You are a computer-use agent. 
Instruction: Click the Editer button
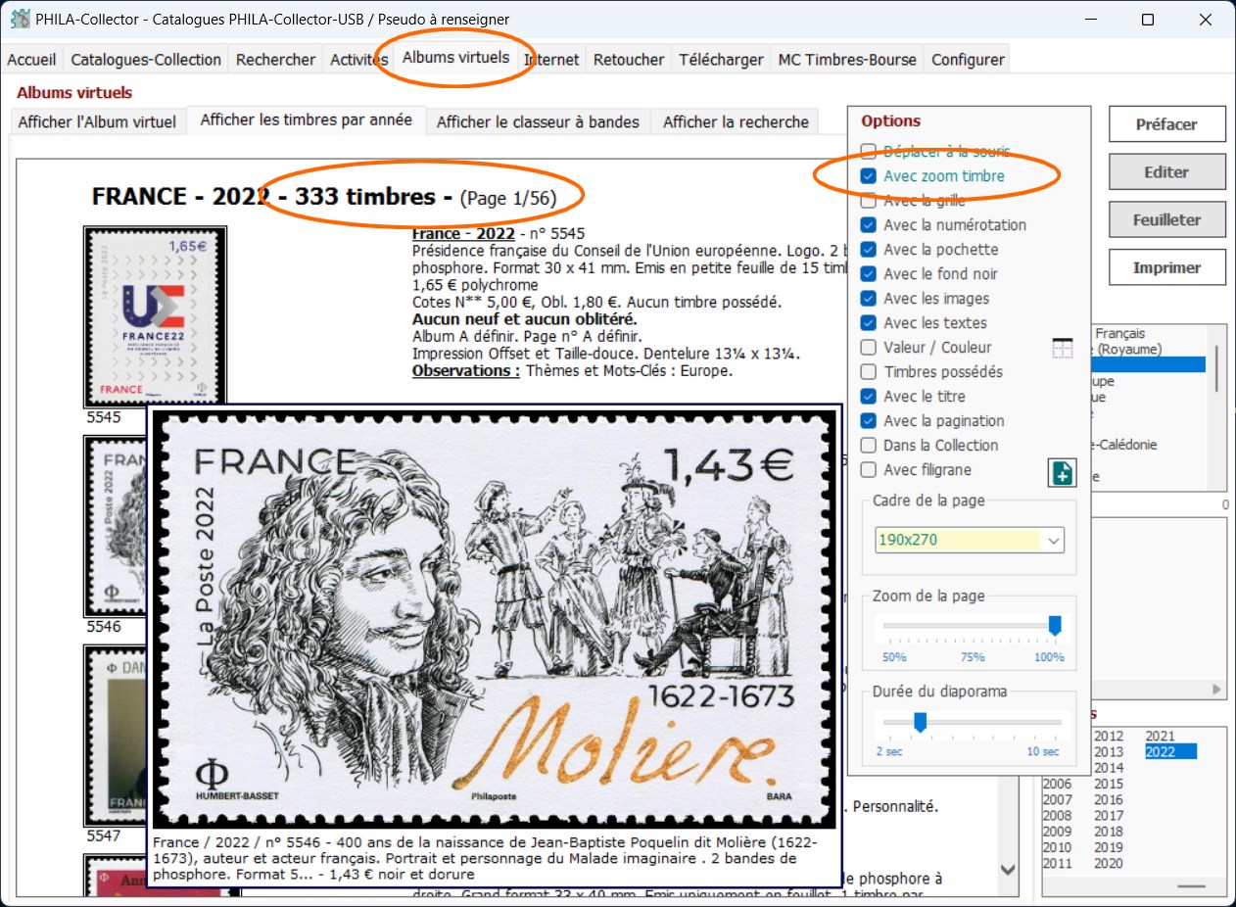1166,171
